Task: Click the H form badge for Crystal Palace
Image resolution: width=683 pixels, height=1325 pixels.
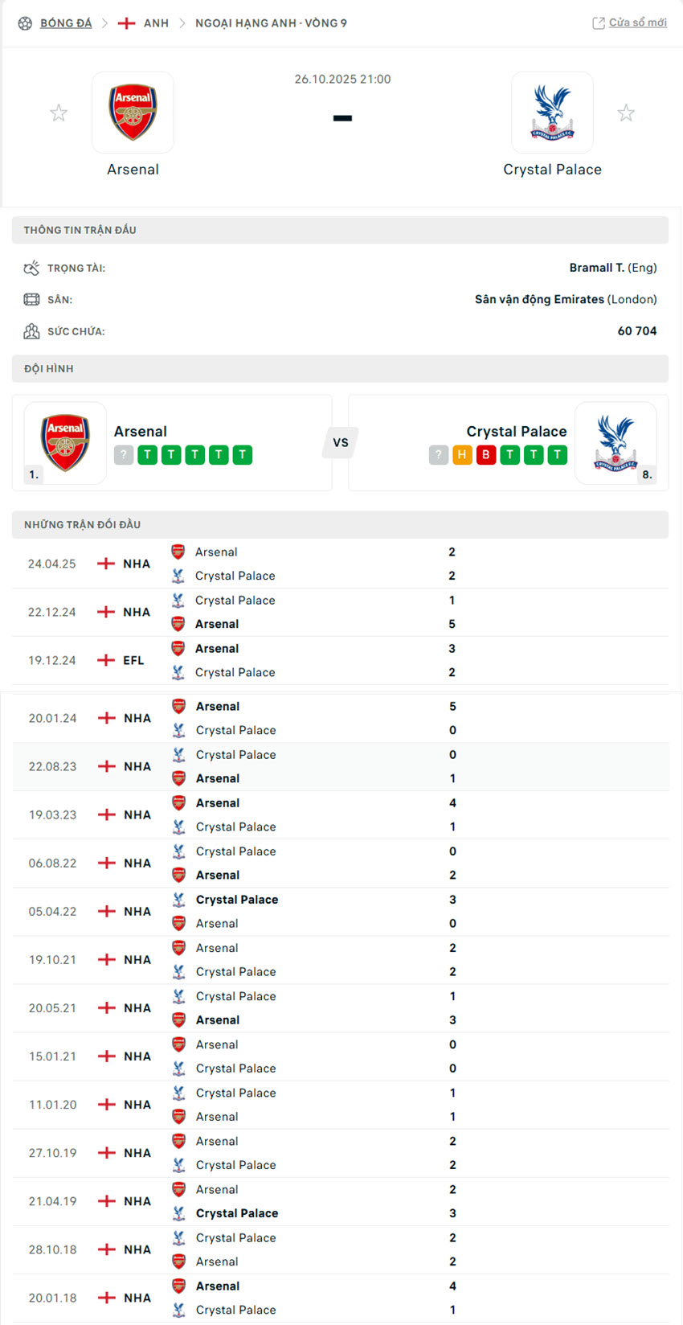Action: [x=461, y=454]
